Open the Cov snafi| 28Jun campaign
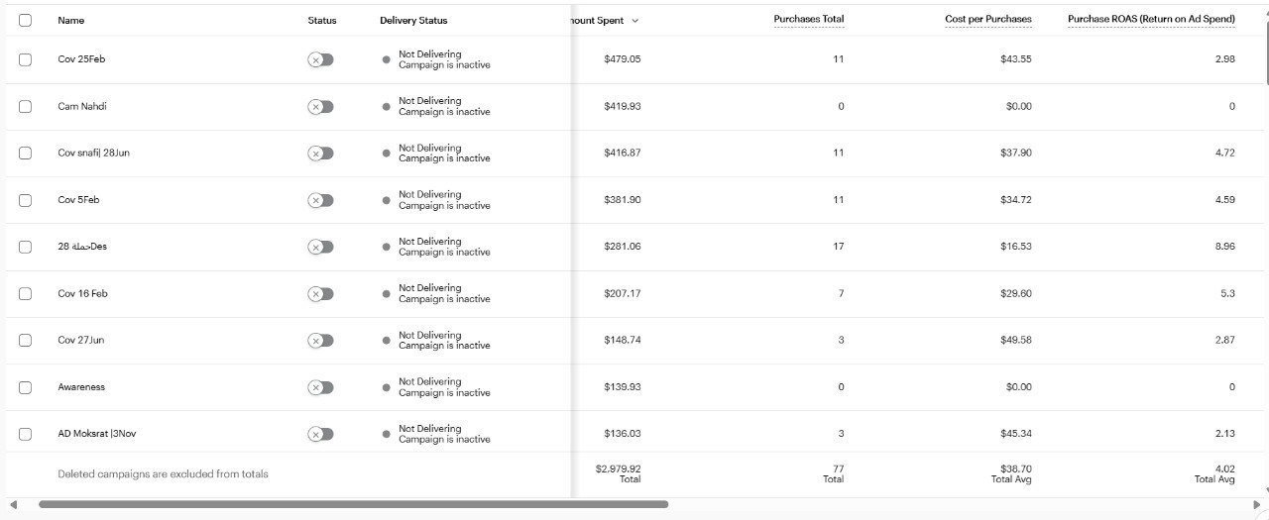Screen dimensions: 1269x520 [x=93, y=154]
